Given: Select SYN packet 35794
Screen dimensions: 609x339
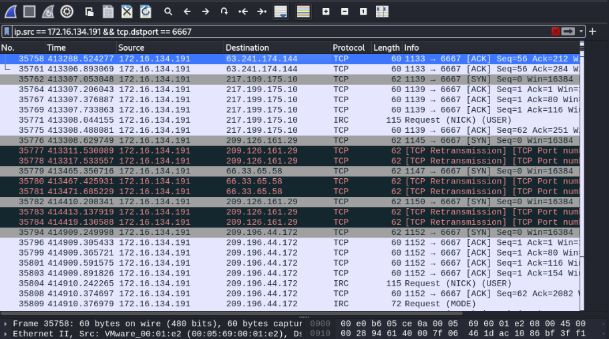Looking at the screenshot, I should point(290,232).
